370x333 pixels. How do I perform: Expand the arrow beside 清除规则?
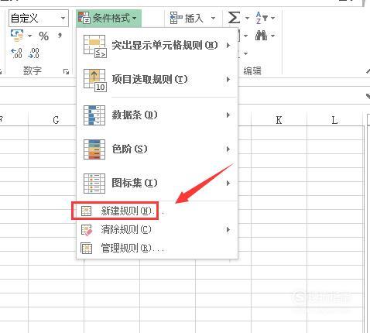click(x=228, y=229)
